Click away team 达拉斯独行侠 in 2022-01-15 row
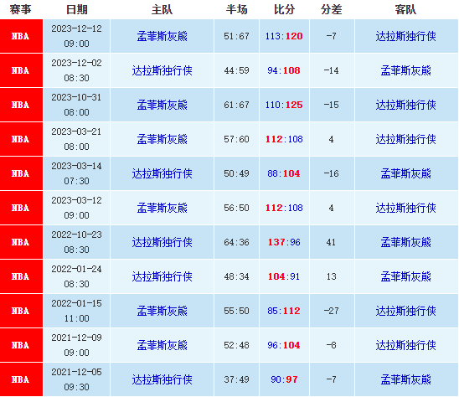459x397 pixels. click(x=405, y=311)
